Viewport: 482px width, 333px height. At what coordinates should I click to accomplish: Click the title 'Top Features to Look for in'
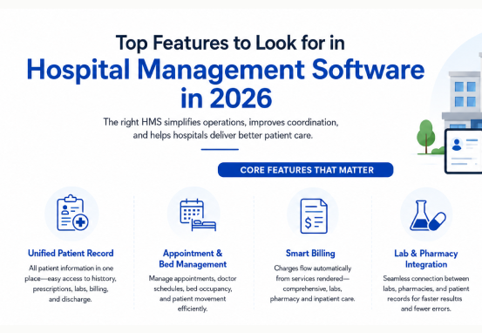(230, 43)
